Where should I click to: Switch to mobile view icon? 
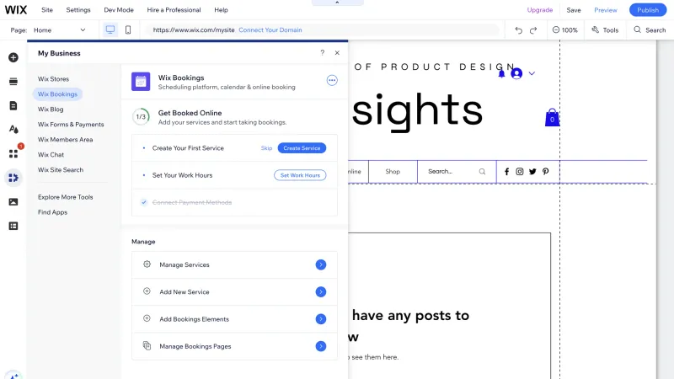(128, 29)
